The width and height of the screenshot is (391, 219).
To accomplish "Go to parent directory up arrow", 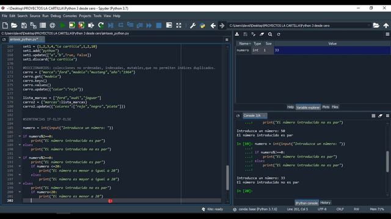I will (x=386, y=26).
